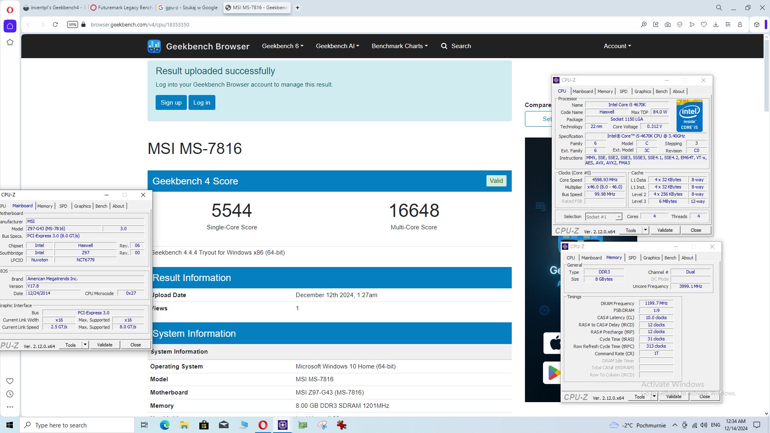Open Mainboard tab in top-right CPU-Z window

[583, 91]
